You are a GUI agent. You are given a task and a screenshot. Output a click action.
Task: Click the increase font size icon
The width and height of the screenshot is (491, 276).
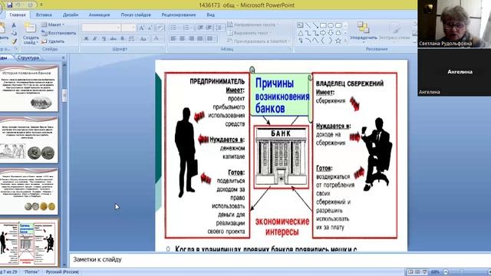tap(141, 28)
